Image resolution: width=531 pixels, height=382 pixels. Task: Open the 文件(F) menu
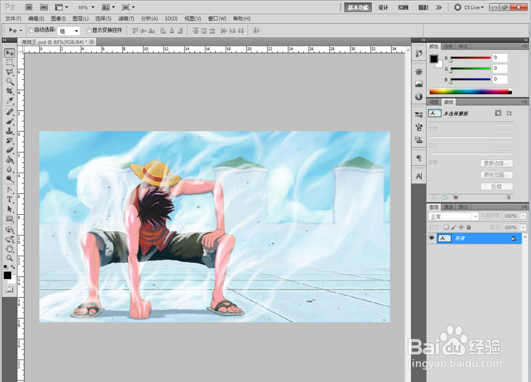[13, 18]
